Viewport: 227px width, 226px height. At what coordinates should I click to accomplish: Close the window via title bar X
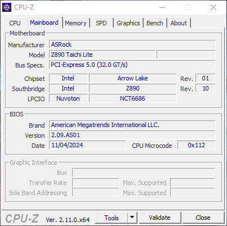[213, 7]
